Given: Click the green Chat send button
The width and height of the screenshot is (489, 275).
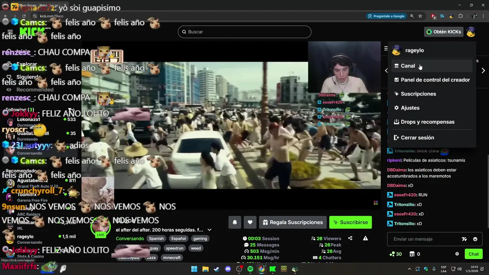Looking at the screenshot, I should click(473, 254).
